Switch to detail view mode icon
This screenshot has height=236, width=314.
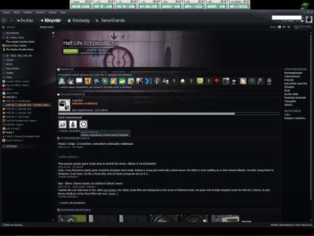point(279,27)
